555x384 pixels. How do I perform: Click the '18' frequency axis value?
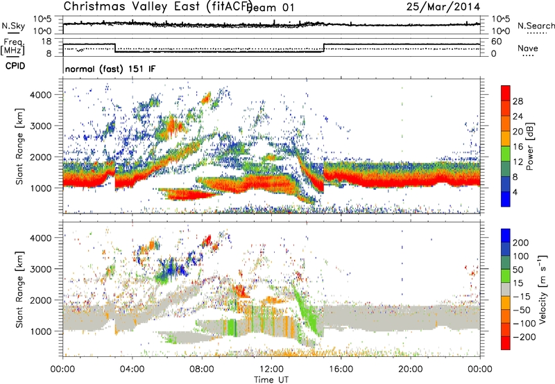pyautogui.click(x=46, y=42)
